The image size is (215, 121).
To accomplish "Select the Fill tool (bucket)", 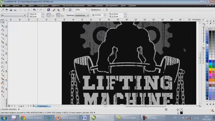I will click(2, 91).
